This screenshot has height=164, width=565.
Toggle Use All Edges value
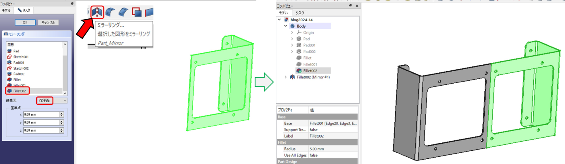(333, 155)
